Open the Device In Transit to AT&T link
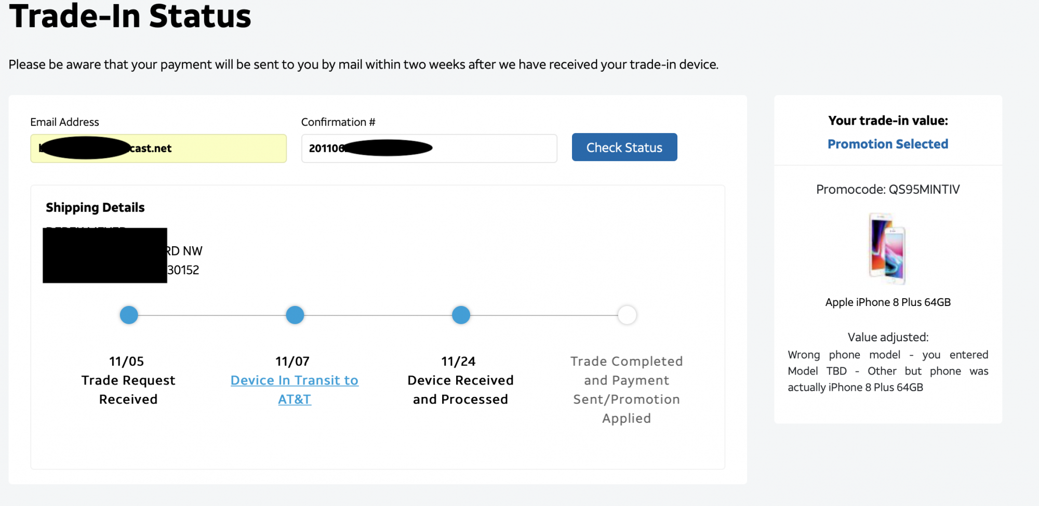 point(294,390)
